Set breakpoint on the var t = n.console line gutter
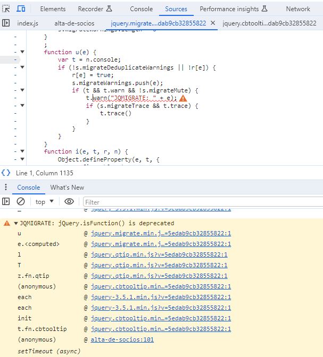 (15, 59)
